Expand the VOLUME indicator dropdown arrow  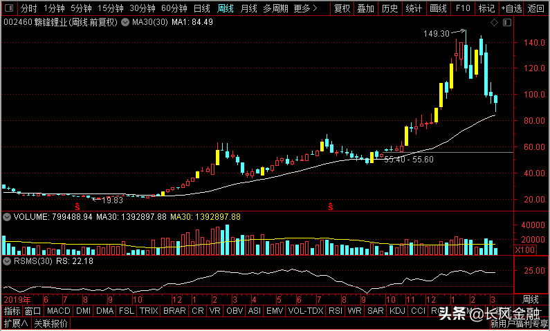[6, 217]
